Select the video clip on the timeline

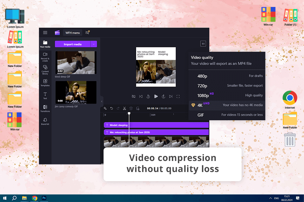tap(156, 142)
